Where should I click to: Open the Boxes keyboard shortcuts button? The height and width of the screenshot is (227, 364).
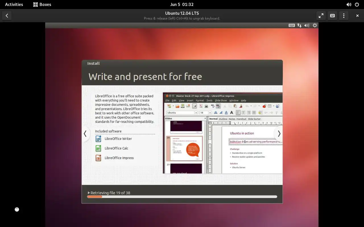click(x=332, y=16)
